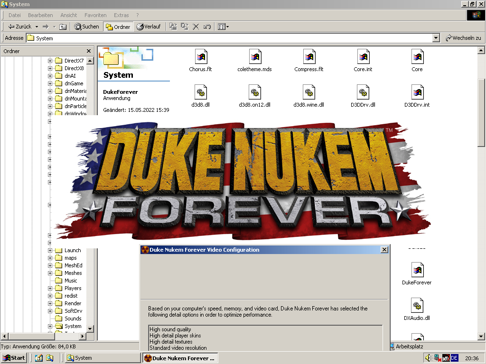
Task: Go up one folder level icon
Action: click(x=63, y=27)
